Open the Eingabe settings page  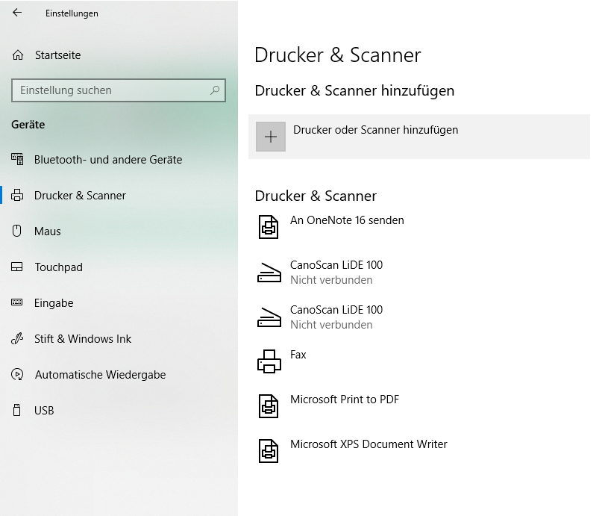click(54, 302)
